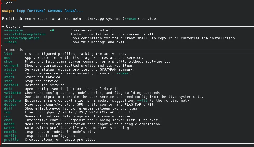Click 'Auto-switch profiles while a Steam game' description
The image size is (254, 147).
(x=78, y=128)
